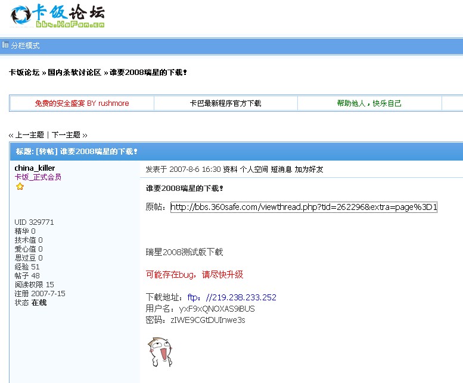
Task: Click the red warning 可能存在bug，请尽快升级
Action: (194, 275)
